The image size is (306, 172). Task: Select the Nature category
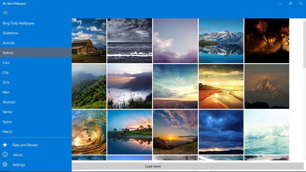[x=36, y=52]
